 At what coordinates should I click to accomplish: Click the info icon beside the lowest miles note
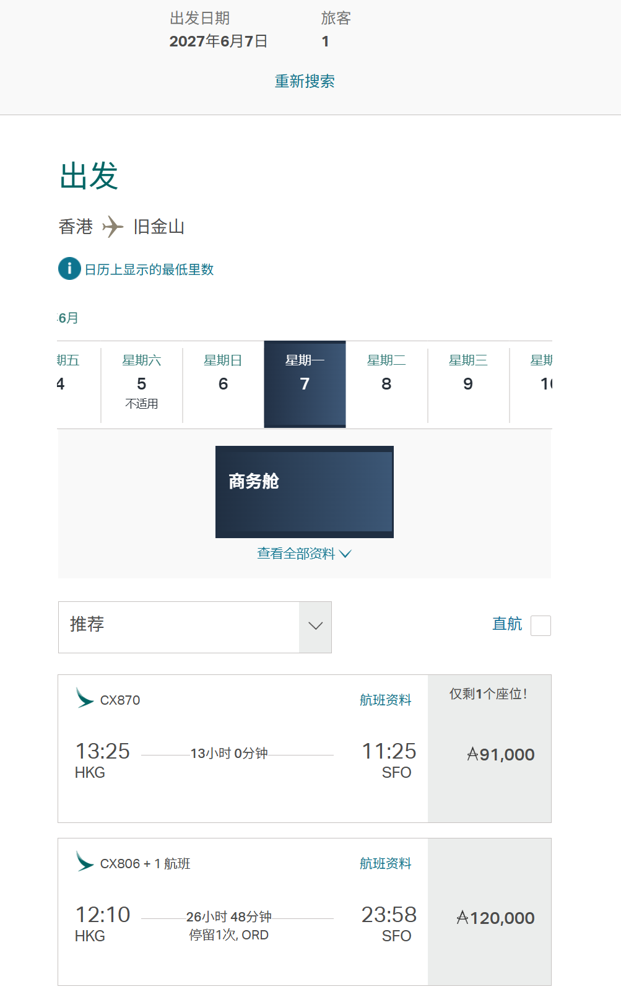69,268
